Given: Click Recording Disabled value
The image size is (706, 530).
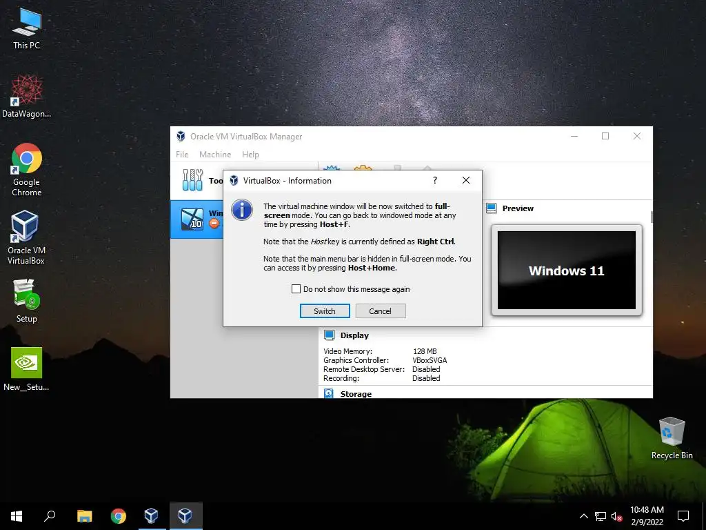Looking at the screenshot, I should click(426, 378).
